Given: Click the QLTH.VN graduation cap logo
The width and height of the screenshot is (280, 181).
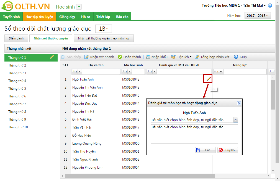Looking at the screenshot, I should tap(7, 6).
